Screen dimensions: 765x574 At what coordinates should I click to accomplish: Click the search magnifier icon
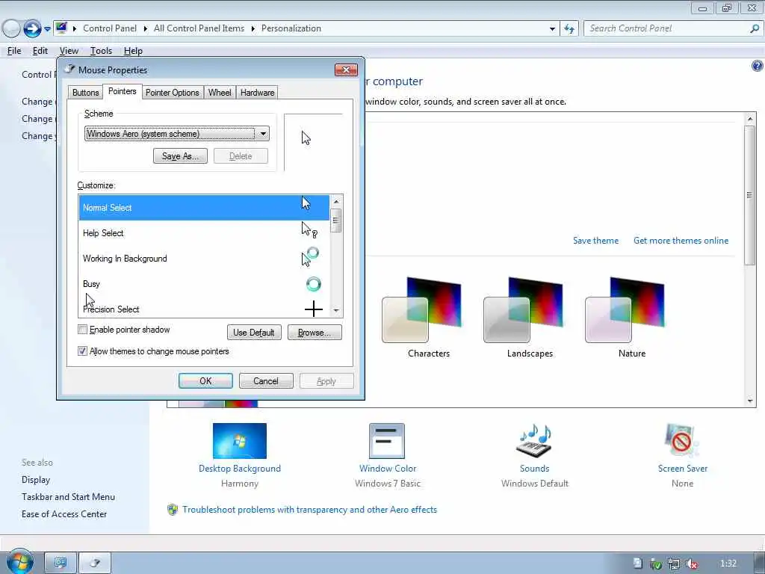coord(755,29)
